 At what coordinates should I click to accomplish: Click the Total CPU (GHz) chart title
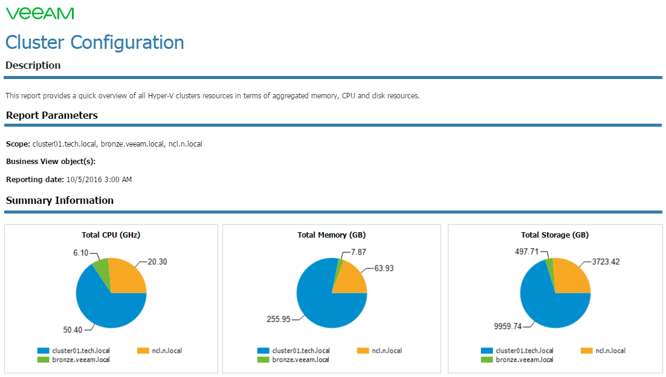point(111,235)
